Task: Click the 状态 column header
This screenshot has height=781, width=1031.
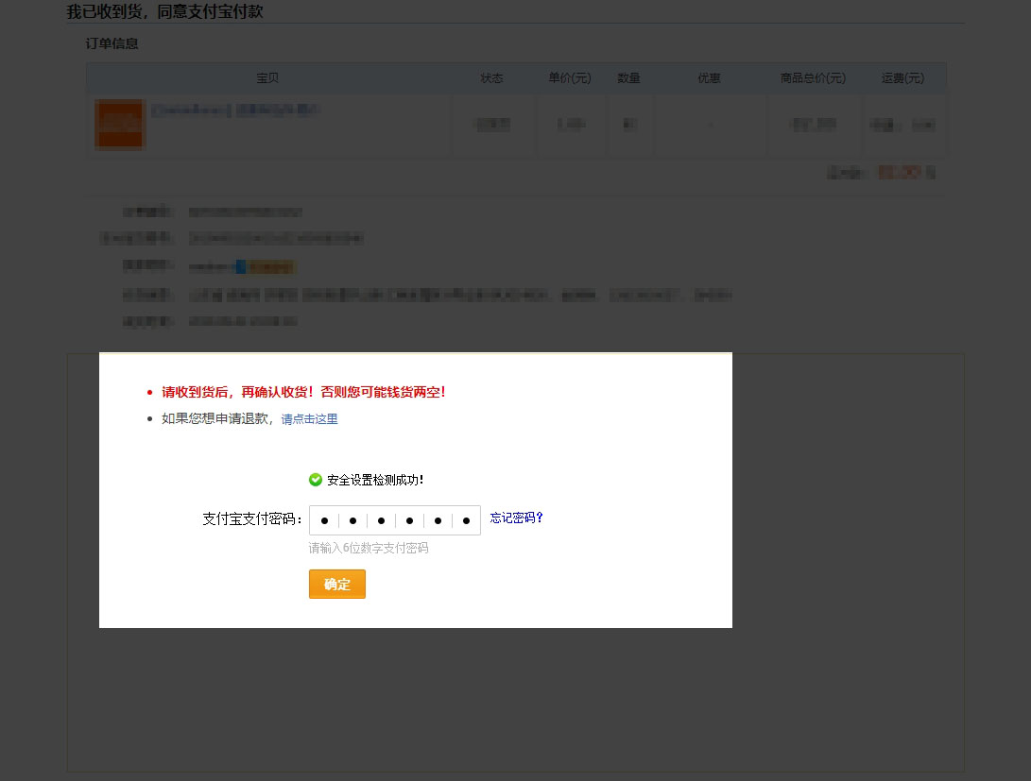Action: [491, 78]
